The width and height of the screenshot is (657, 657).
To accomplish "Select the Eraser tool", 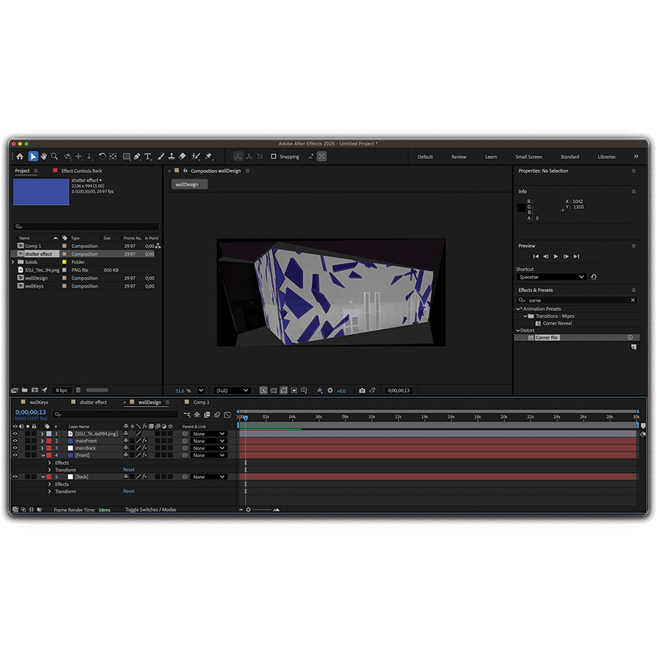I will [182, 156].
